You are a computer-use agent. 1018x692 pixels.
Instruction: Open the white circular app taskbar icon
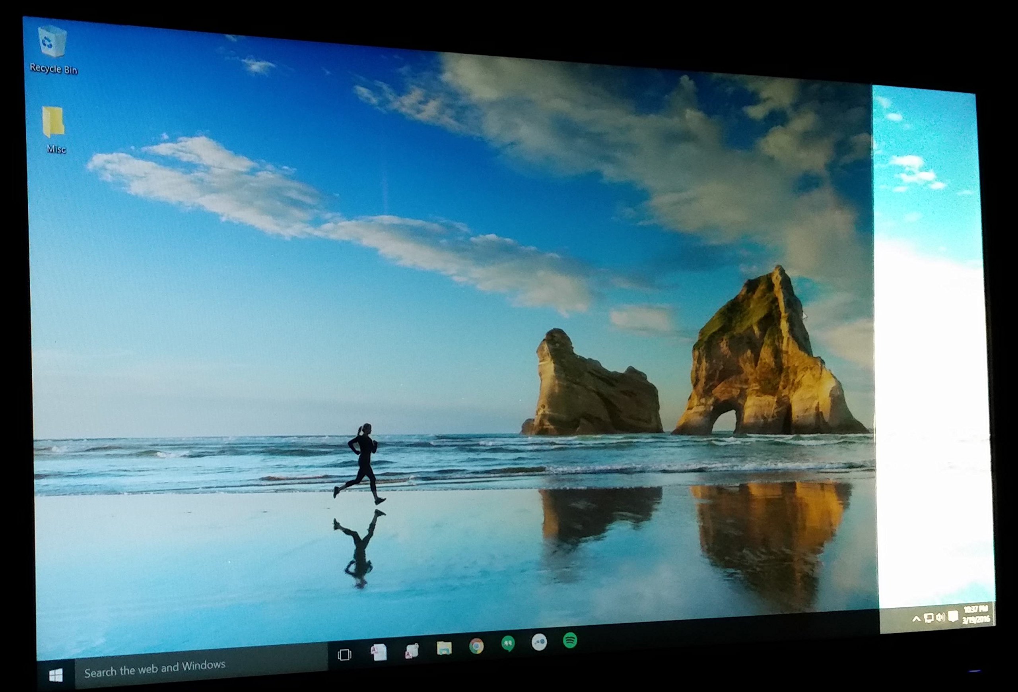coord(539,643)
